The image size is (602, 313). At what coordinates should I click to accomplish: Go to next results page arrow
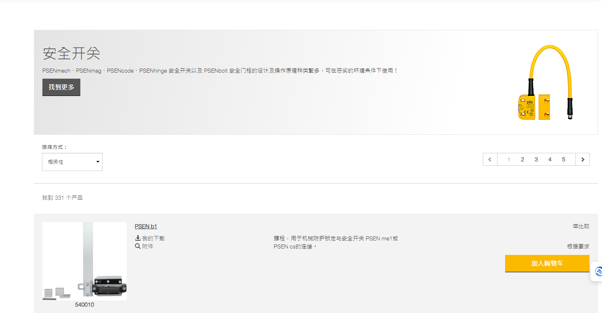point(583,159)
